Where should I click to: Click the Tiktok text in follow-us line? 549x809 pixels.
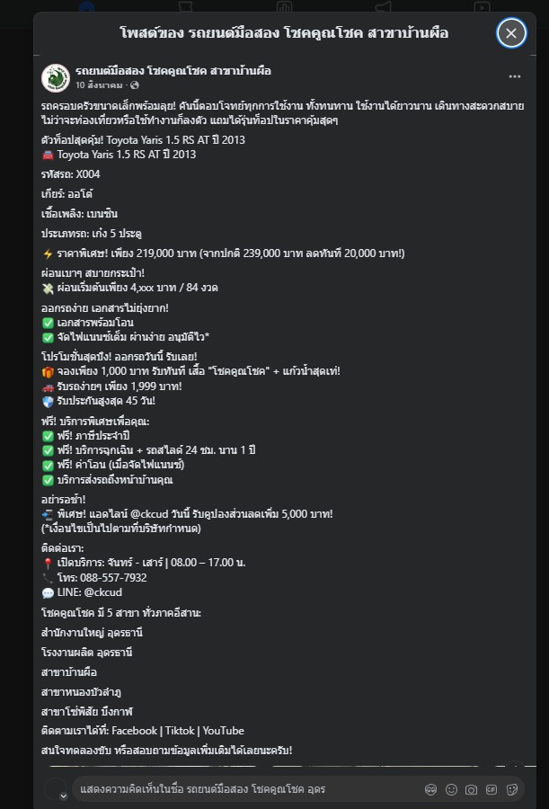tap(180, 731)
